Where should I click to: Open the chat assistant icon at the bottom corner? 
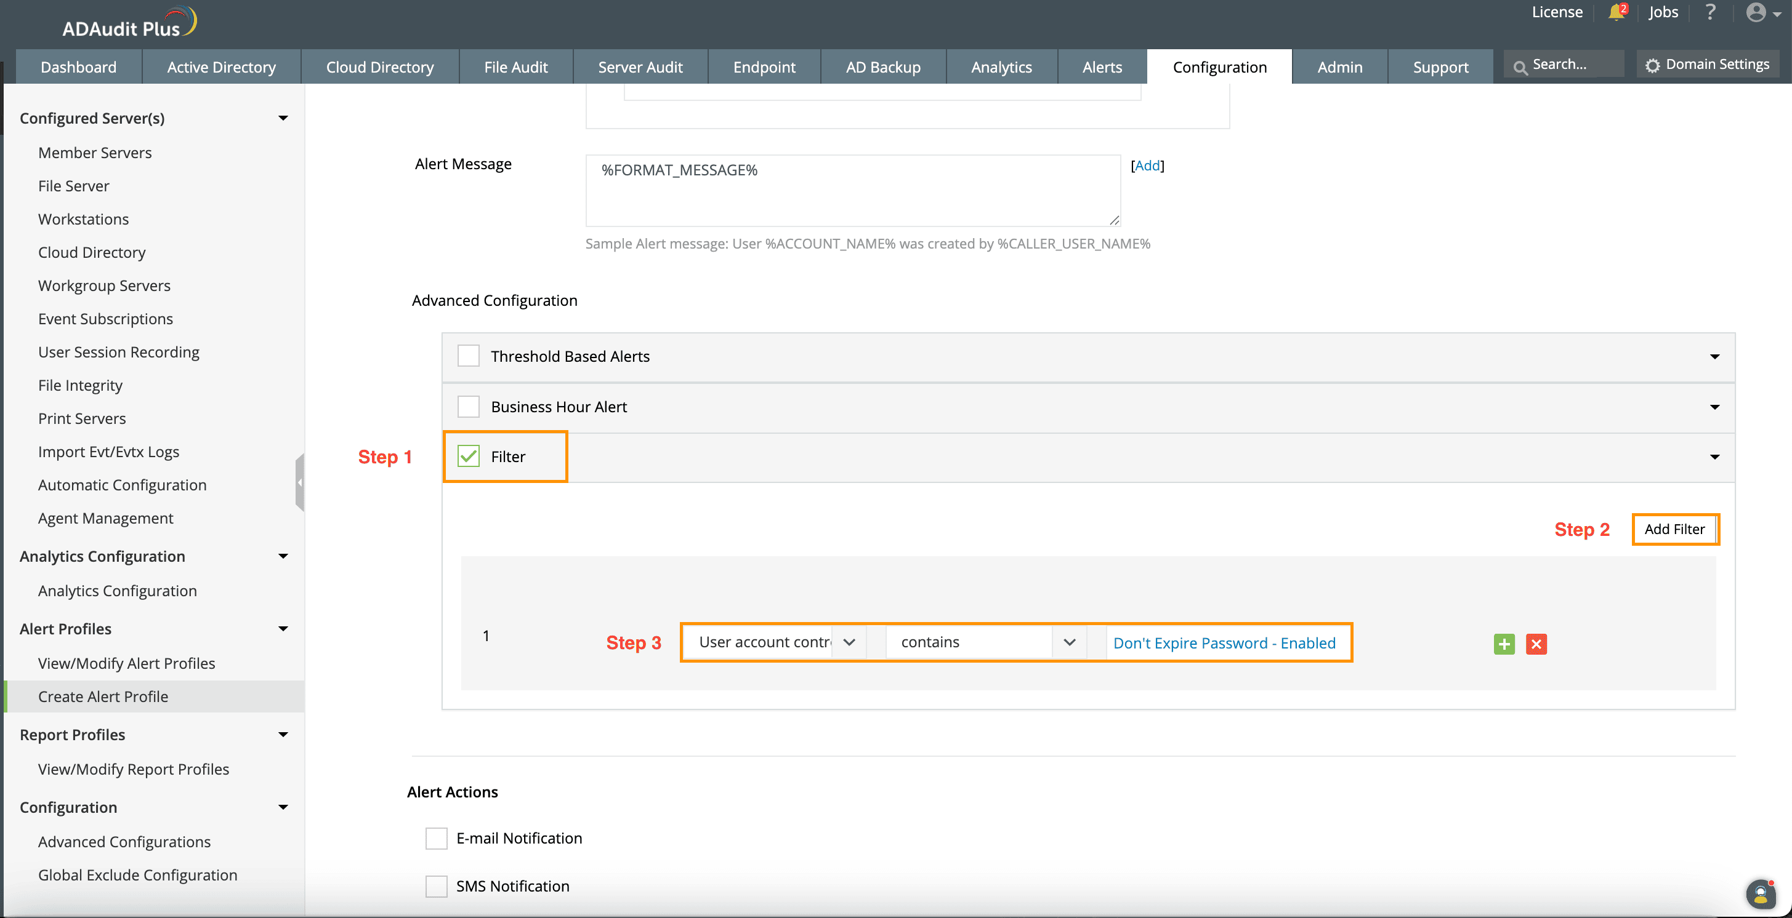point(1760,893)
